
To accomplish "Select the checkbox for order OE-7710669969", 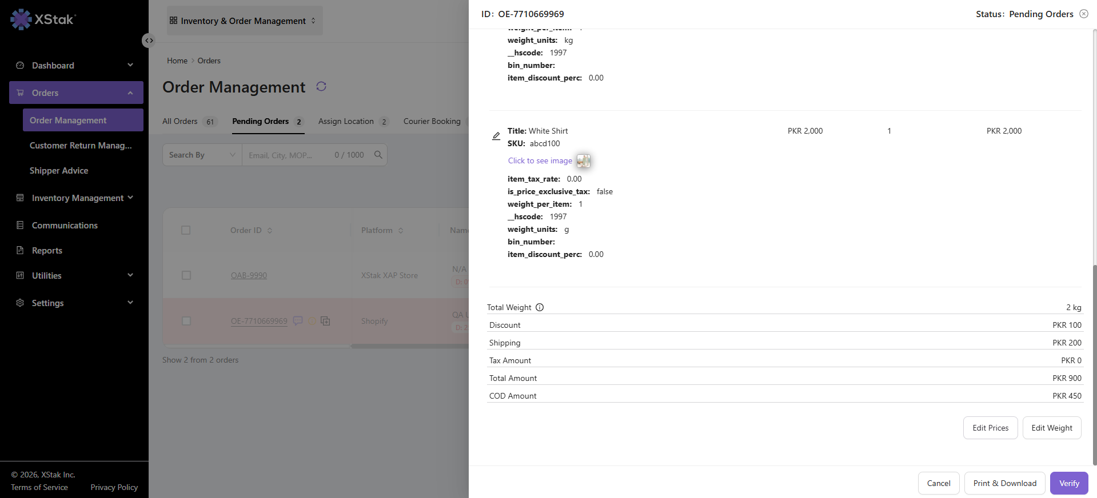I will click(x=186, y=321).
